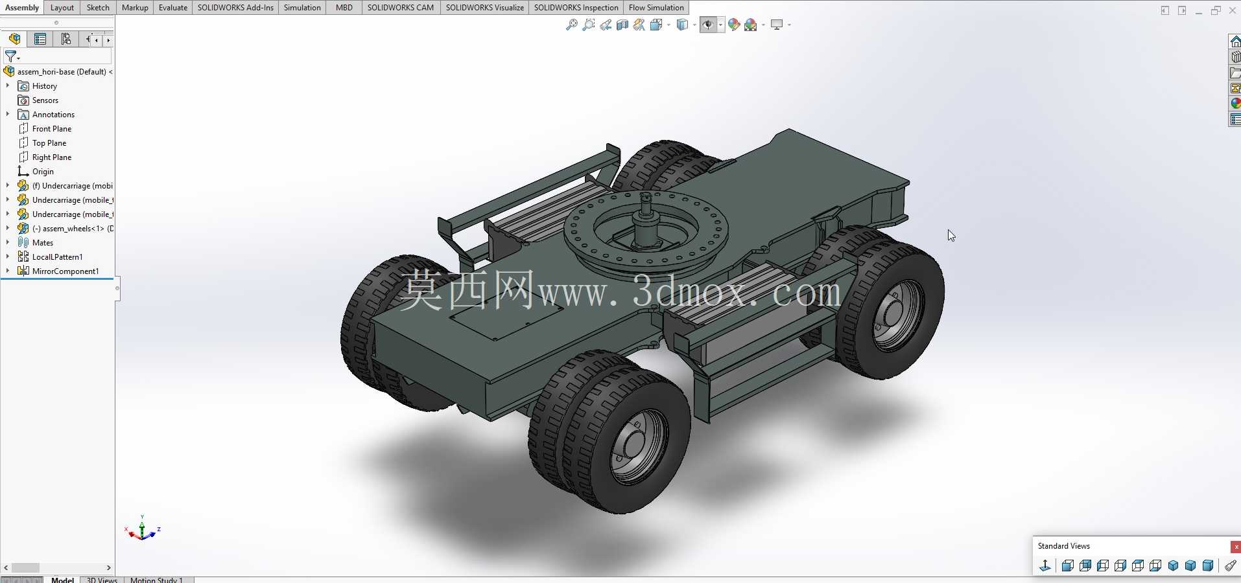Open the Markup ribbon tab

(x=135, y=7)
